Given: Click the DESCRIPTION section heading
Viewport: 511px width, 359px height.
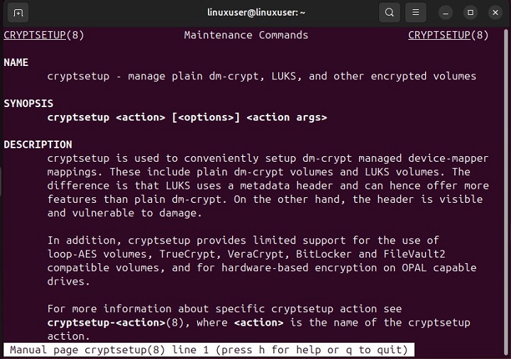Looking at the screenshot, I should tap(38, 144).
